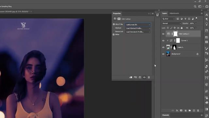The image size is (209, 118).
Task: Select the Abstract radio button
Action: point(114,28)
